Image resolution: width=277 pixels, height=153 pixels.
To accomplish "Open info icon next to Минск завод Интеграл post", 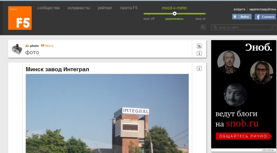I will point(199,69).
